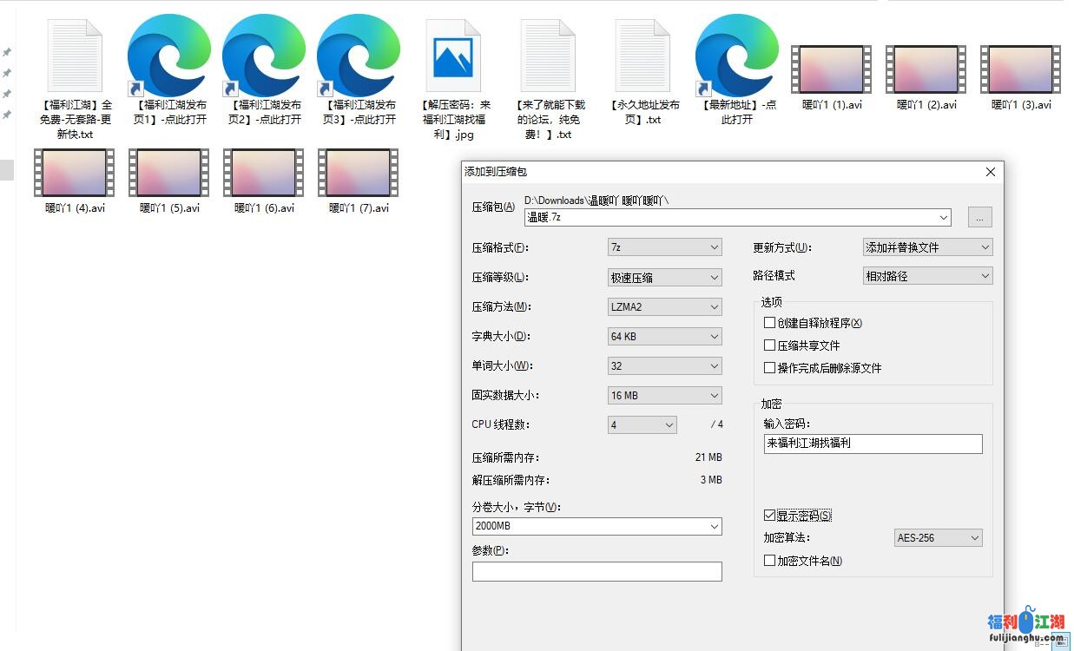Select the 永久地址发布页 txt file
Screen dimensions: 1074x651
coord(642,56)
